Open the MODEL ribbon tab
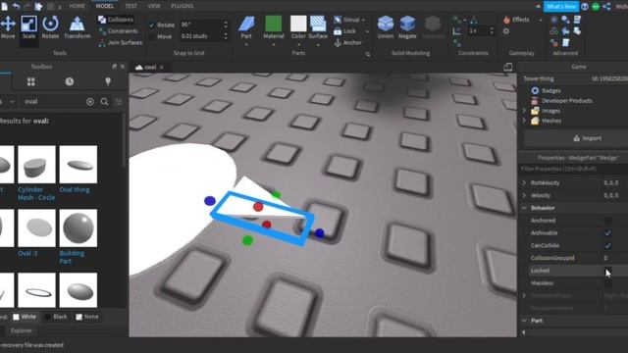This screenshot has height=353, width=628. pyautogui.click(x=105, y=6)
